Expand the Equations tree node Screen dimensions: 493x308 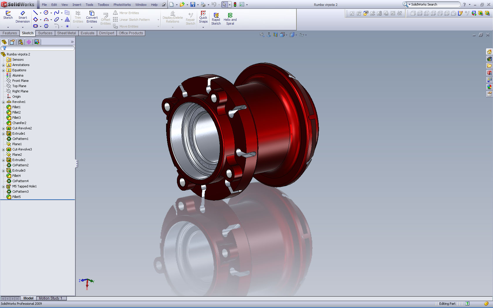[4, 70]
